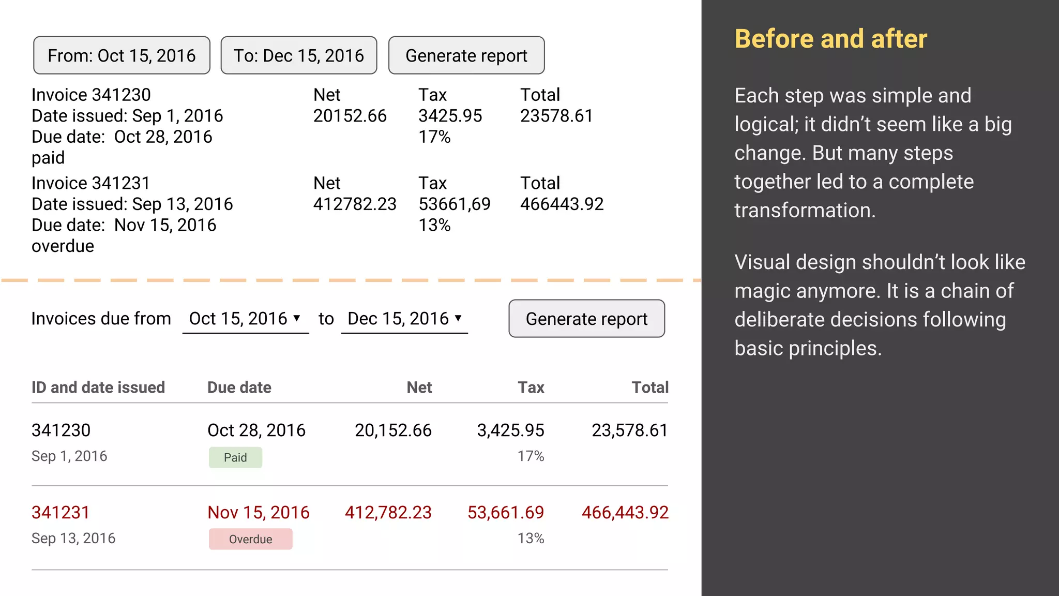Click the arrow next to Dec 15, 2016
Screen dimensions: 1059x596
click(x=458, y=318)
